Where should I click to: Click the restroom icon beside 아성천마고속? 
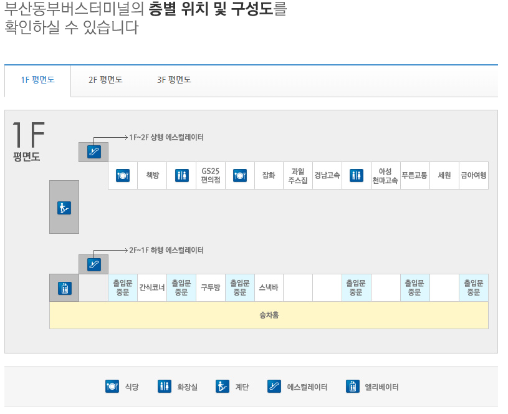tap(356, 175)
